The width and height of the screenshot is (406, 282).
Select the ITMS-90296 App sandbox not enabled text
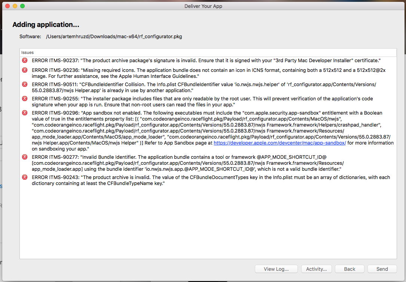coord(213,131)
